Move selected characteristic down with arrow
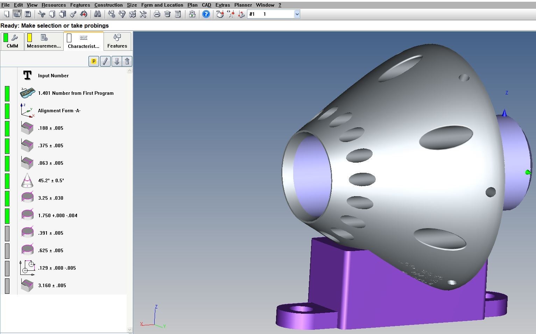The width and height of the screenshot is (536, 334). (x=117, y=61)
